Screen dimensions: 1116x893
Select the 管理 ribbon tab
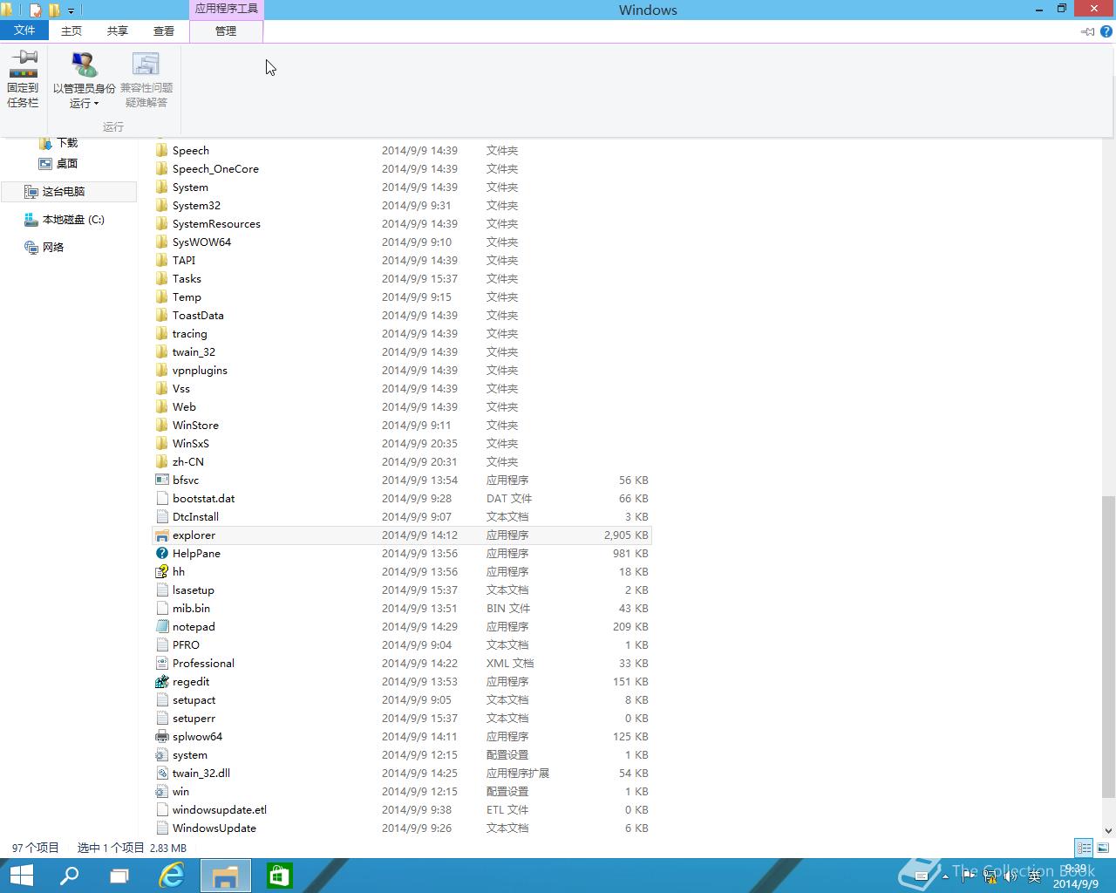click(x=226, y=31)
